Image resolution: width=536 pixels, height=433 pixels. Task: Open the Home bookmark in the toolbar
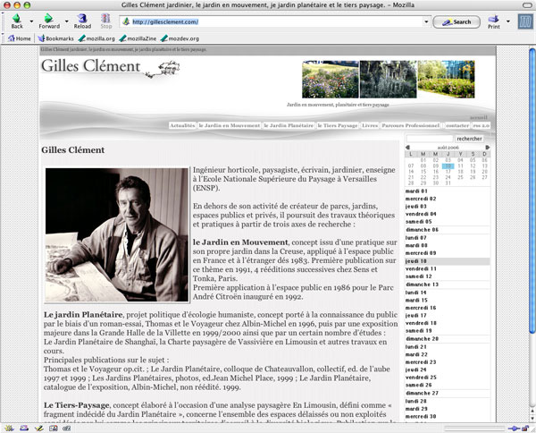point(18,39)
